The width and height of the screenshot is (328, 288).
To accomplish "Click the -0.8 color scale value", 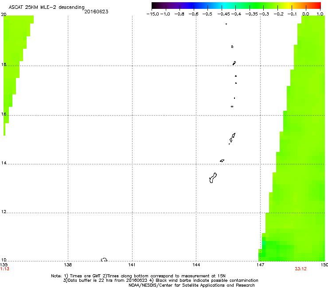I will click(x=179, y=14).
